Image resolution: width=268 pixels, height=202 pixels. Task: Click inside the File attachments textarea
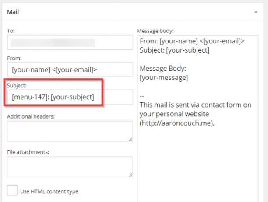70,167
